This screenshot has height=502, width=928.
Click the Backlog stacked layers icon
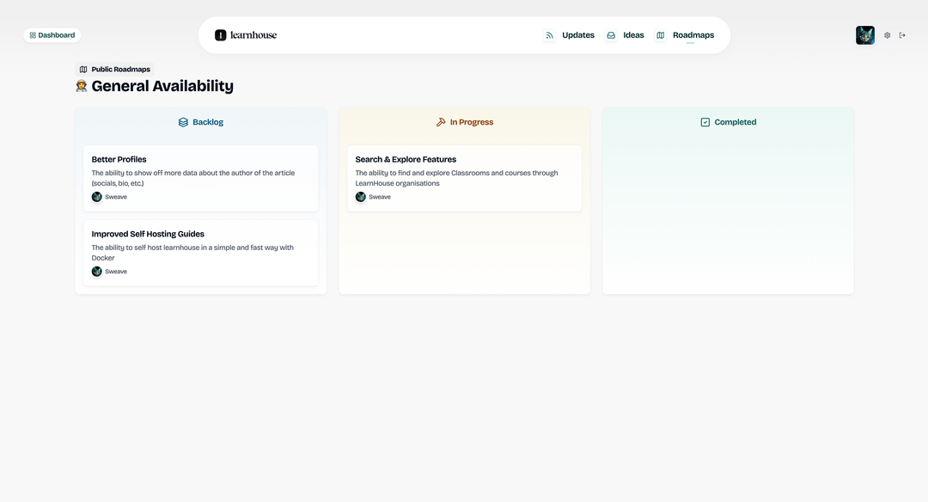(183, 122)
